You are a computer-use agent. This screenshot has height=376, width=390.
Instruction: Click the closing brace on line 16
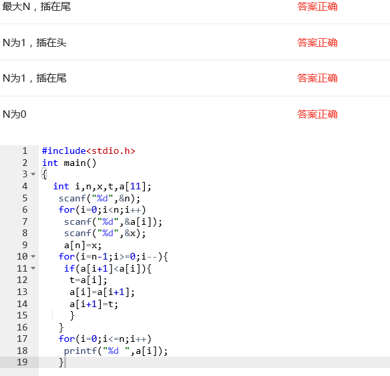[61, 327]
